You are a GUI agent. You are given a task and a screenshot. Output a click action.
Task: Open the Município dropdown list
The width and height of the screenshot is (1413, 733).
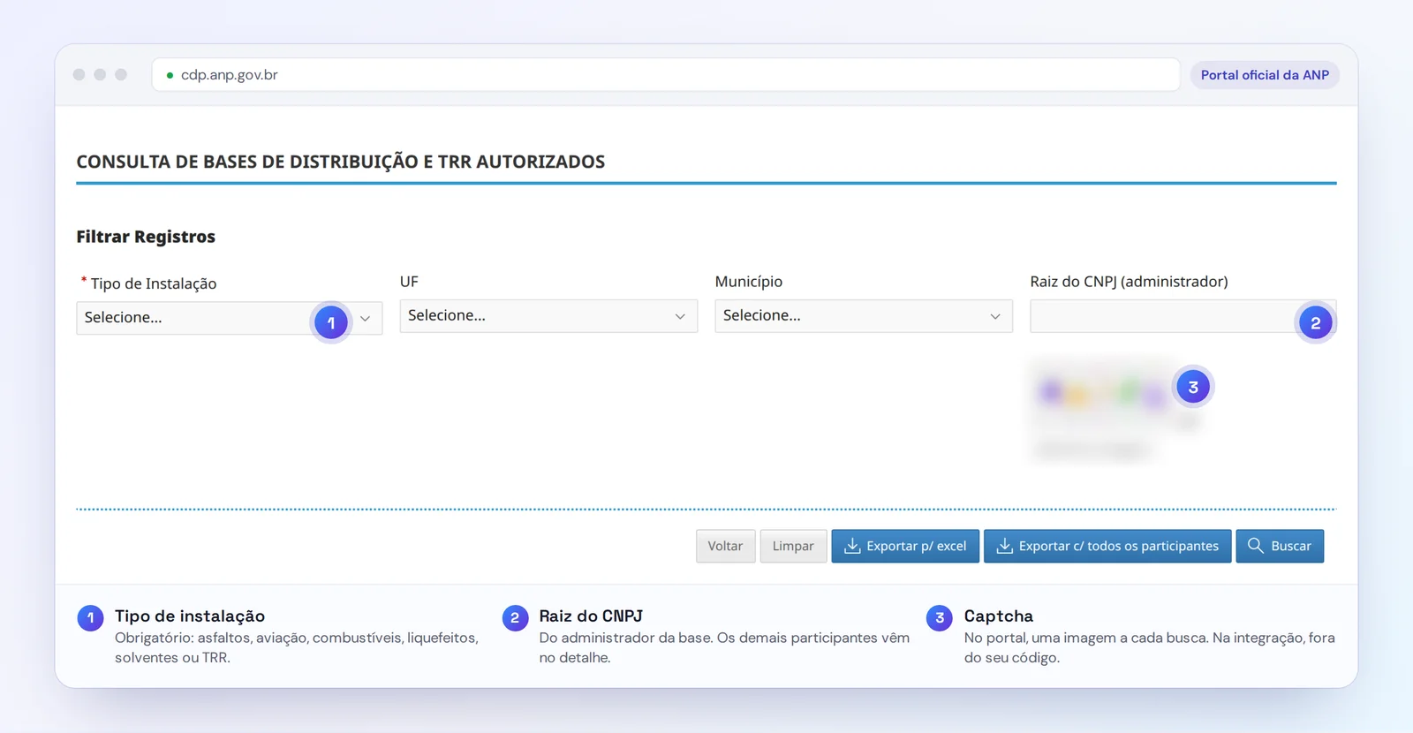click(x=864, y=316)
